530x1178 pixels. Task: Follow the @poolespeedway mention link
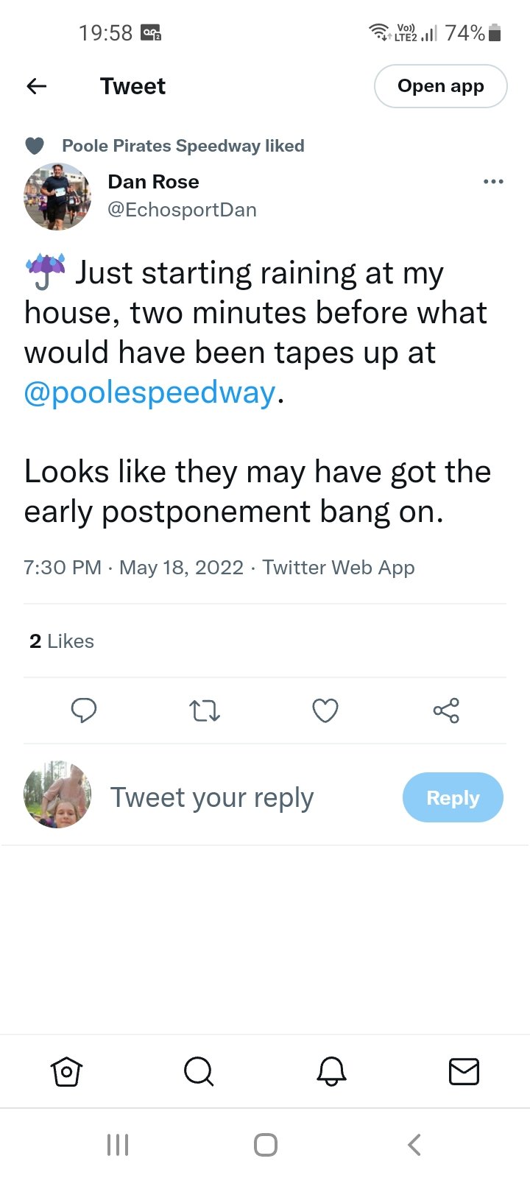coord(150,392)
